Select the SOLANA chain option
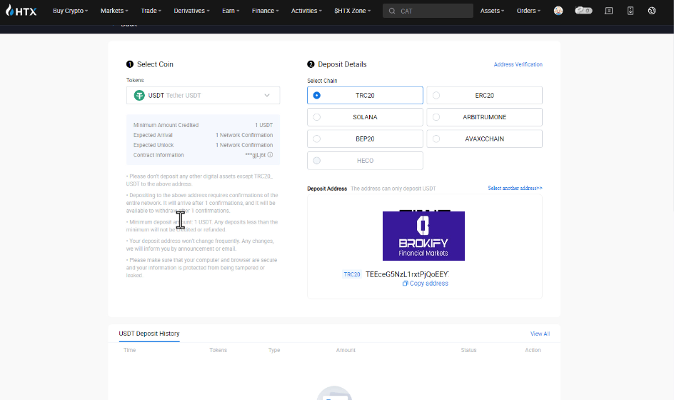674x400 pixels. [365, 117]
